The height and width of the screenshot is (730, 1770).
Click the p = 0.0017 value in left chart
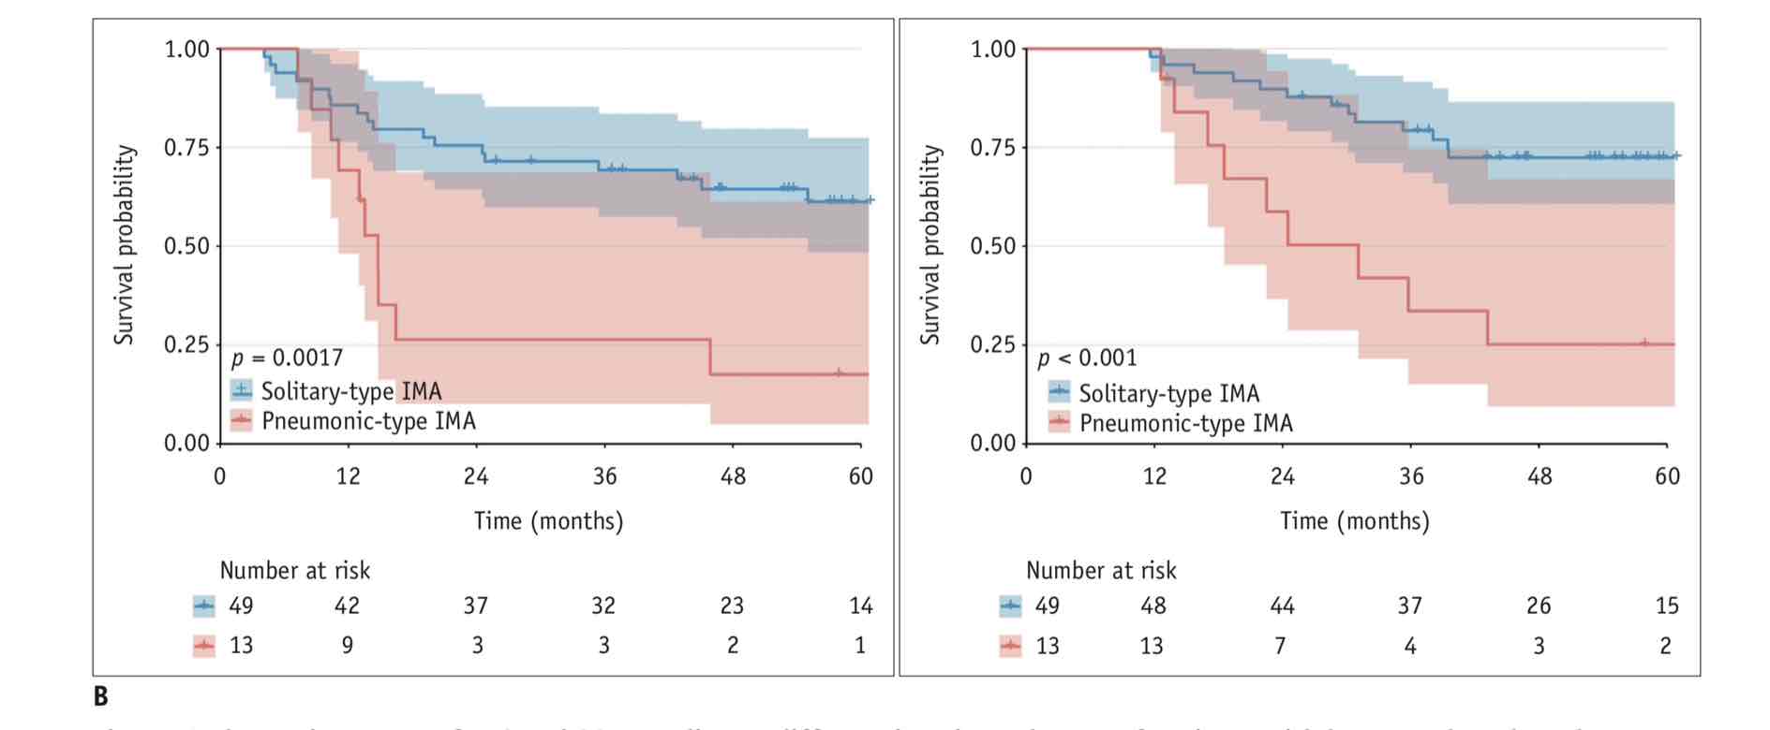(287, 358)
